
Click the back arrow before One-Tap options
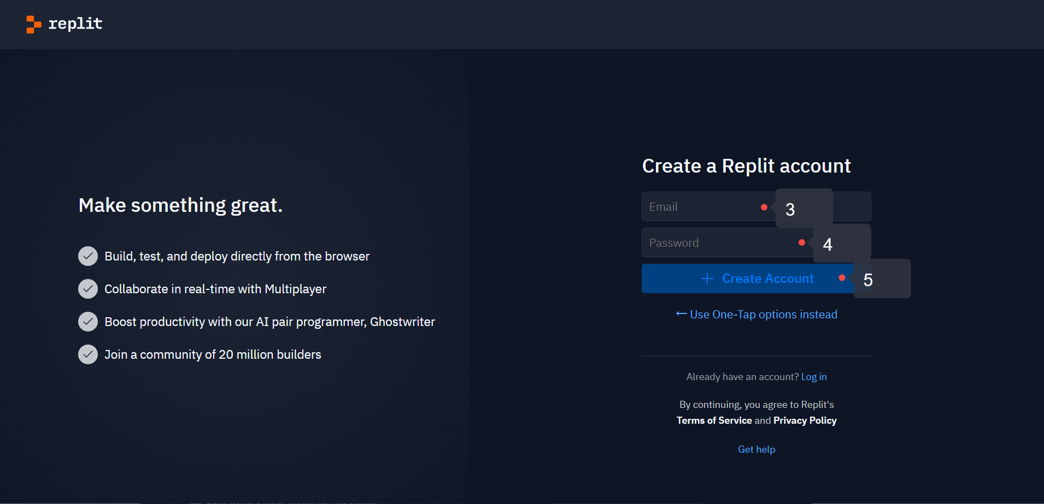(x=681, y=313)
